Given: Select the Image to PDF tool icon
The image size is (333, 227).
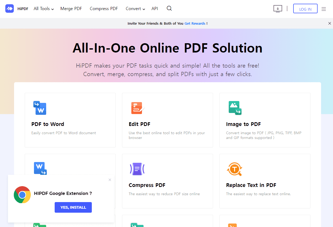Looking at the screenshot, I should point(235,108).
